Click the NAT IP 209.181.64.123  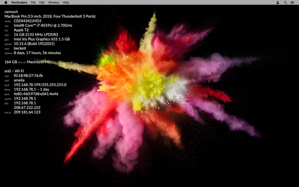click(x=27, y=112)
